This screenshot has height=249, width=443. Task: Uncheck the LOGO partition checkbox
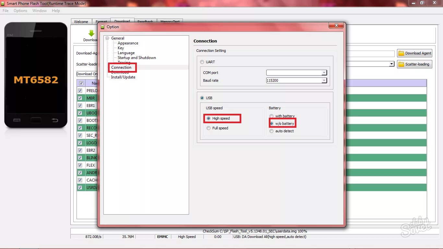80,143
